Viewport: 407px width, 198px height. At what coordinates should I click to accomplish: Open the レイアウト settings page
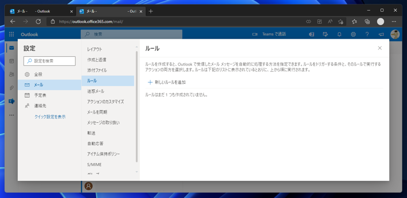pos(108,49)
